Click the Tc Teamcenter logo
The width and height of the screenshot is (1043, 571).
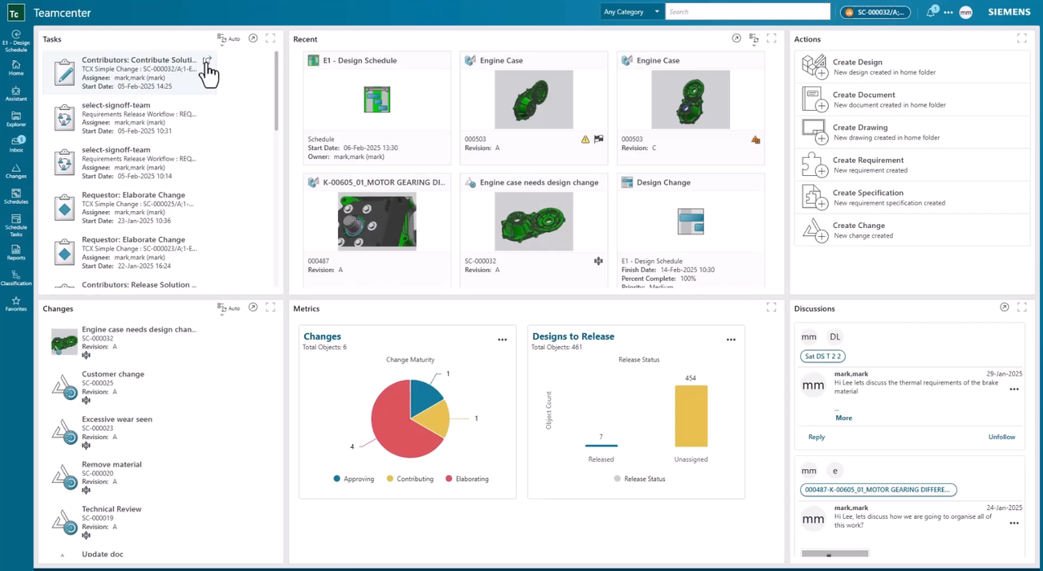(15, 12)
